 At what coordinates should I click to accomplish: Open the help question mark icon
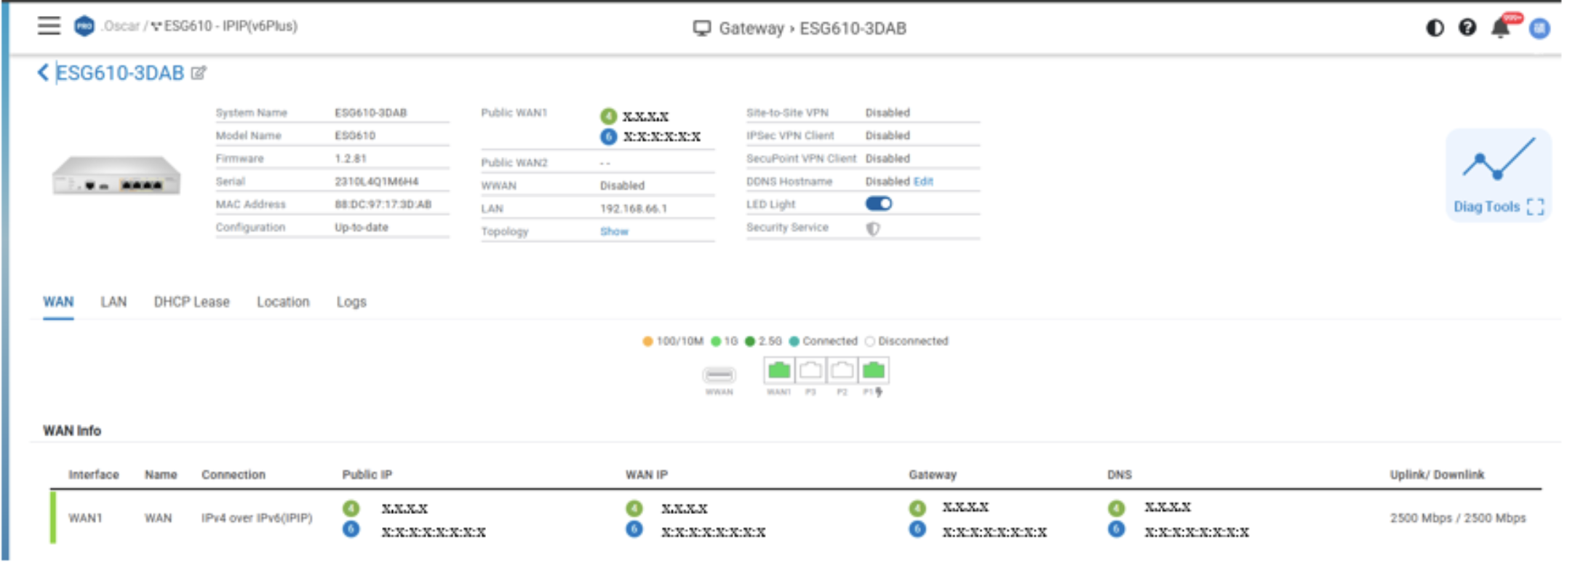click(1467, 28)
